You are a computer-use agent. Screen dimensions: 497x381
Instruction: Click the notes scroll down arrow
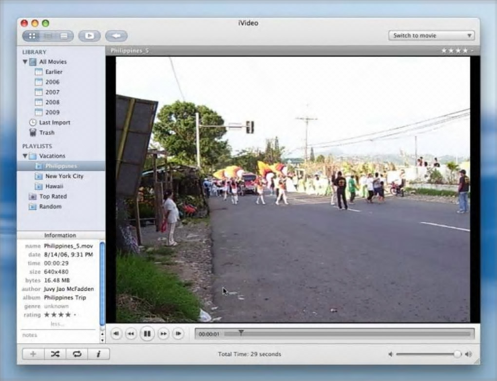(102, 340)
